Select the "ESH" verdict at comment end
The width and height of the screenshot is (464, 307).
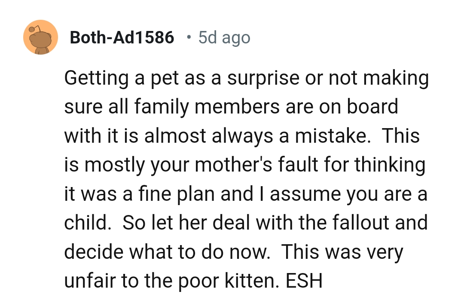(304, 281)
